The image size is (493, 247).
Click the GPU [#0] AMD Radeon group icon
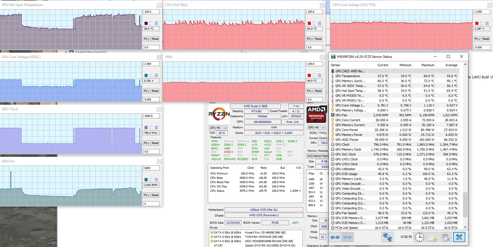(333, 71)
